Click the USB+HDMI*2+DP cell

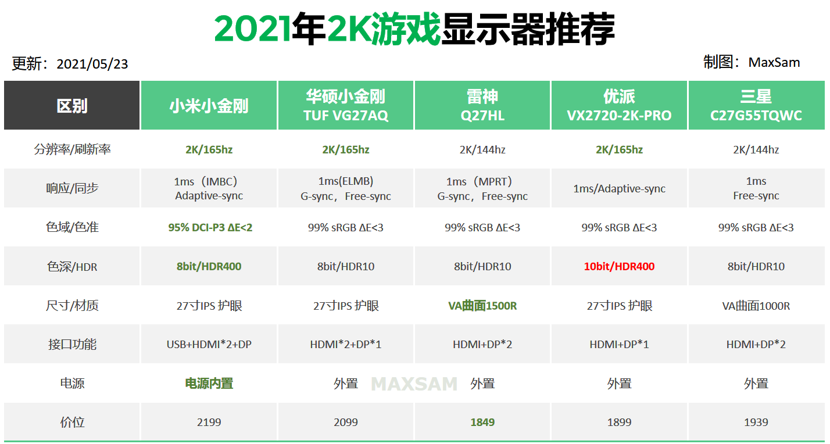pyautogui.click(x=209, y=344)
